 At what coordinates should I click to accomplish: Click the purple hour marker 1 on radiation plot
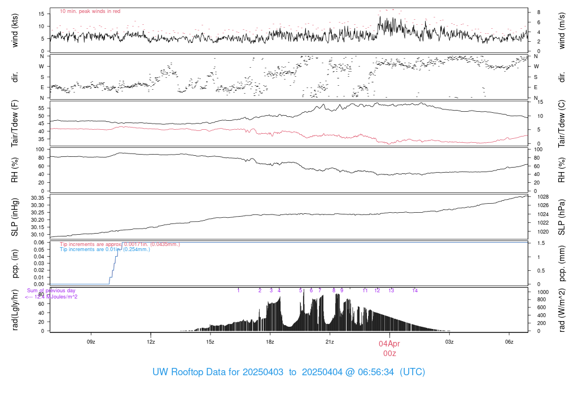pos(239,291)
